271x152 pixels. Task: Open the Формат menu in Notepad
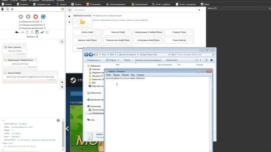click(x=125, y=75)
